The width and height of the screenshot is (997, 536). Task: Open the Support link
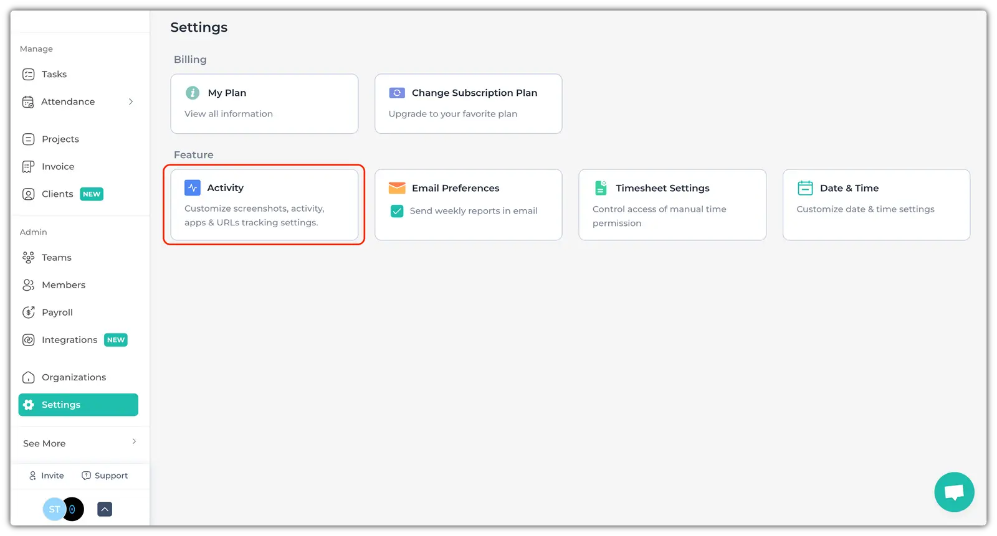(105, 476)
